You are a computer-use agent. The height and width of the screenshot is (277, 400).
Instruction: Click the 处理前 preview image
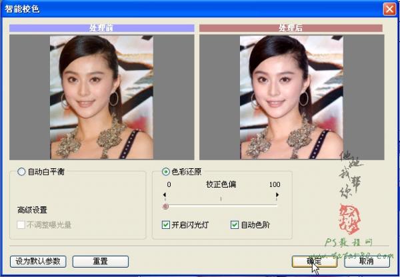click(x=101, y=97)
